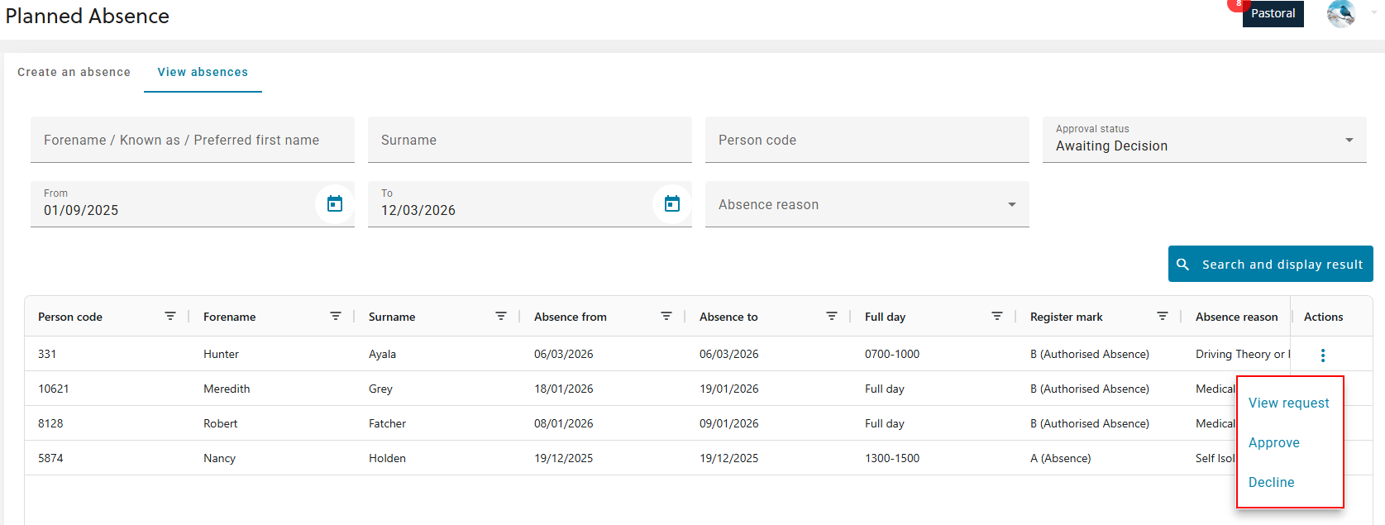Open the To date calendar picker

[671, 203]
